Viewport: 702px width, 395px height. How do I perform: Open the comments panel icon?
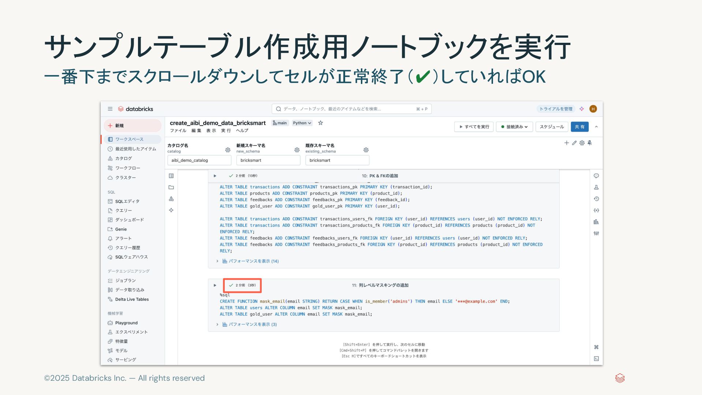click(596, 176)
